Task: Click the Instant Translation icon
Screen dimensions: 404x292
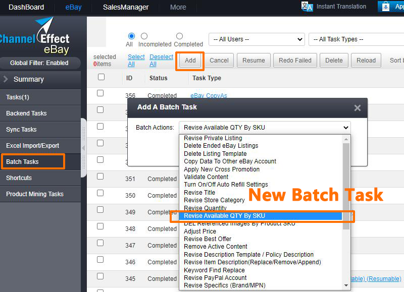Action: point(307,7)
